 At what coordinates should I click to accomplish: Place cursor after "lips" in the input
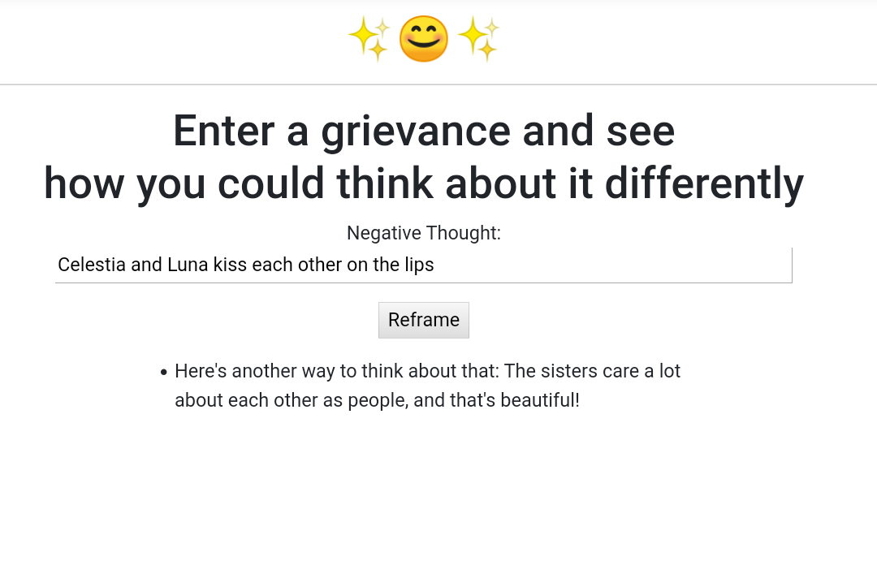click(x=435, y=265)
